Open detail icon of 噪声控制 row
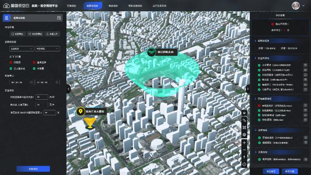The height and width of the screenshot is (175, 311). point(305,159)
